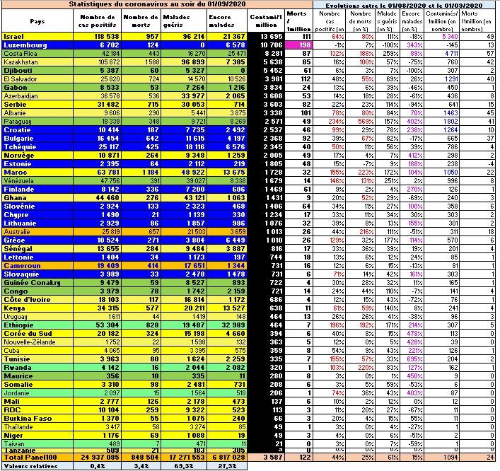Click the 'Nombre de cas positifs' header
This screenshot has width=500, height=471.
coord(98,21)
